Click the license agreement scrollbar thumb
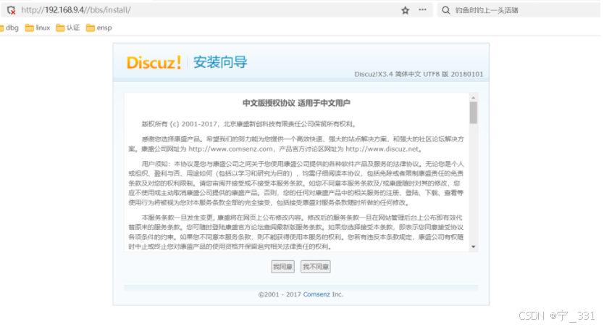The width and height of the screenshot is (604, 327). 474,112
